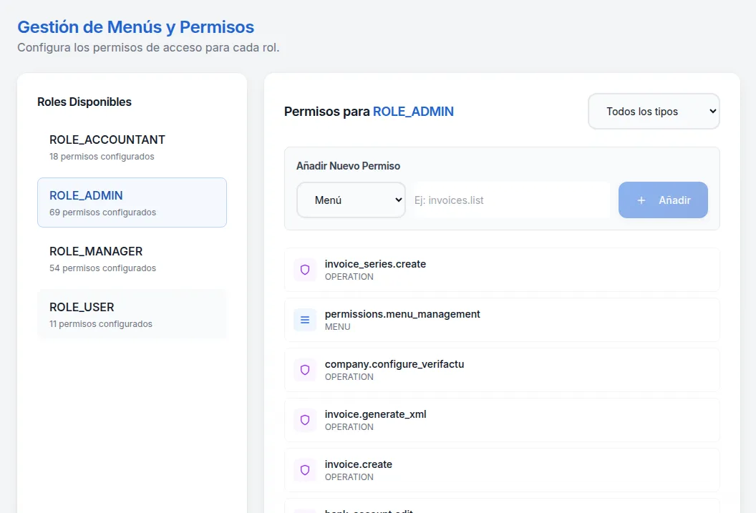756x513 pixels.
Task: Open the ROLE_USER role permissions
Action: pyautogui.click(x=132, y=314)
